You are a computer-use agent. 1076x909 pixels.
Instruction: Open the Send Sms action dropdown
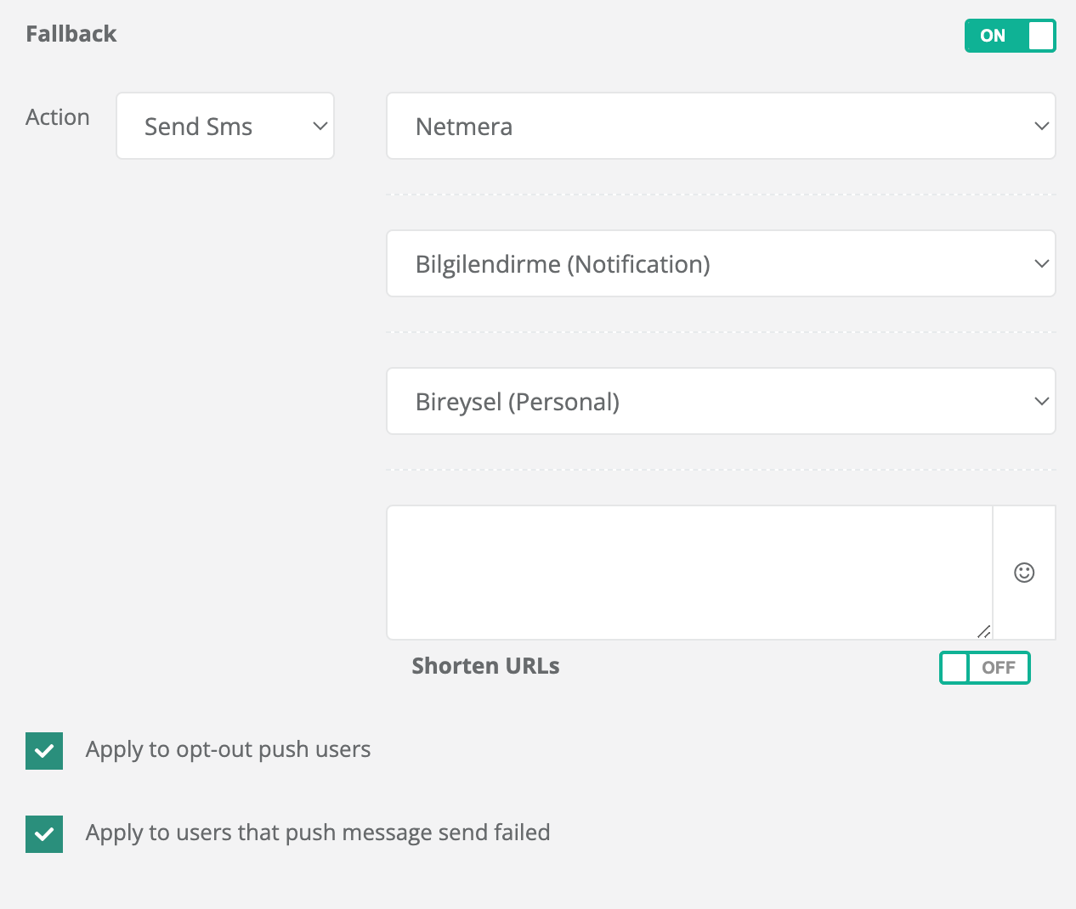click(224, 127)
